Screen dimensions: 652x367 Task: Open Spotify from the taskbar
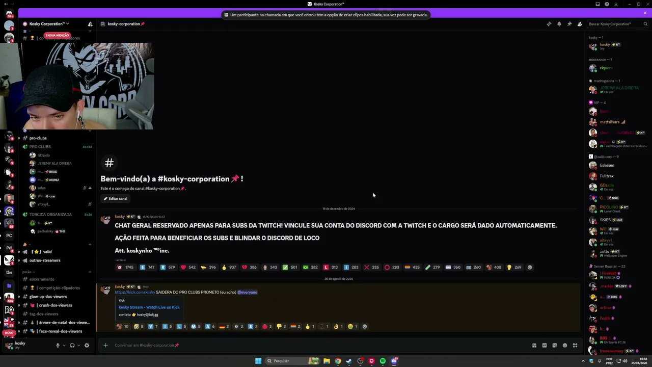[383, 361]
